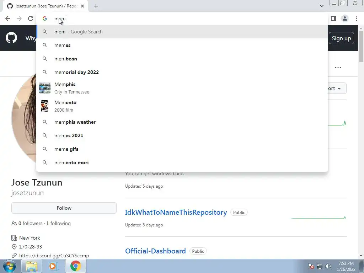
Task: Pick the 'memorial day 2022' suggestion
Action: point(182,72)
